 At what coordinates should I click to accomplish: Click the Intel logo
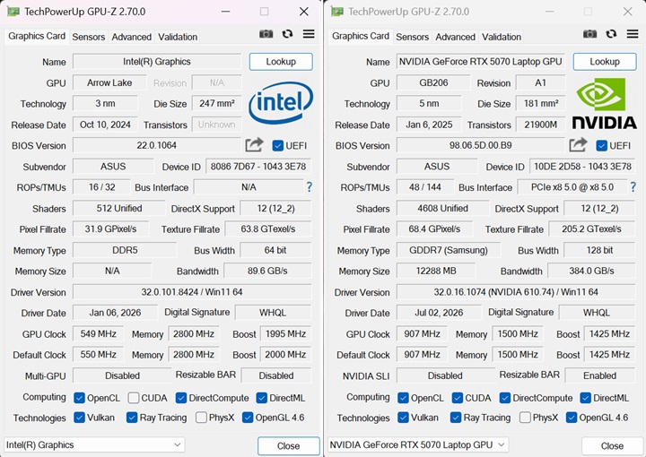tap(281, 103)
